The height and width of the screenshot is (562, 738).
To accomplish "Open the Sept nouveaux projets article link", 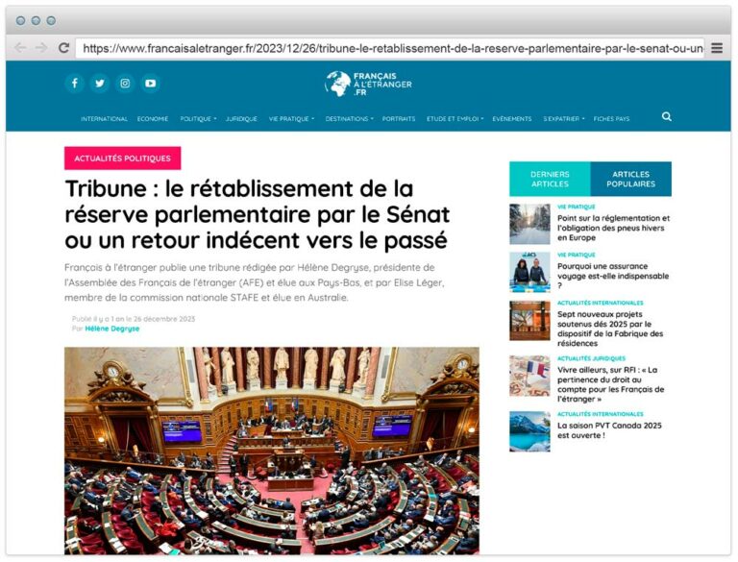I will click(610, 329).
